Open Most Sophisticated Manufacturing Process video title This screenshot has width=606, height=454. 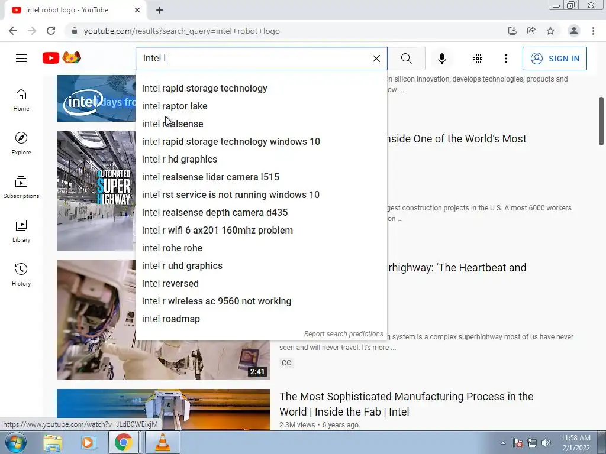(x=406, y=404)
